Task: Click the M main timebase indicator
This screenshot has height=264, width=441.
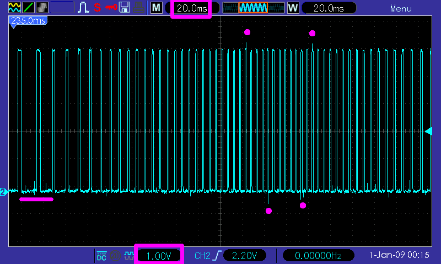Action: pos(157,8)
